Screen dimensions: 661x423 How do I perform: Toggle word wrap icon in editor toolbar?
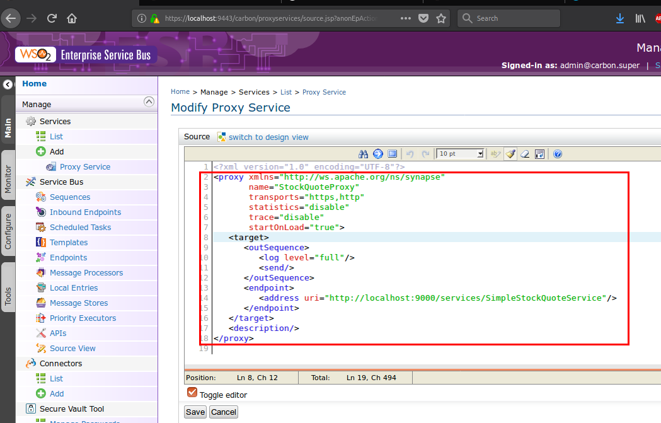tap(539, 154)
